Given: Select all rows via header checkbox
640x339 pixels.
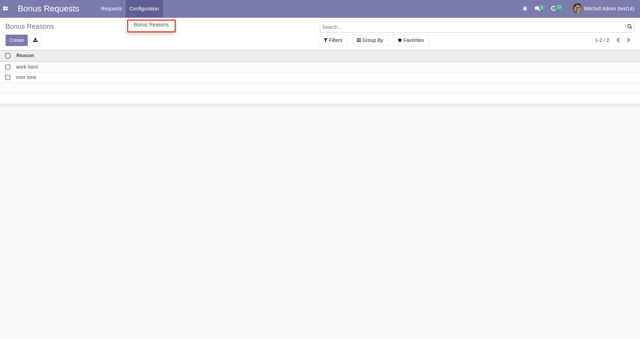Looking at the screenshot, I should [8, 56].
